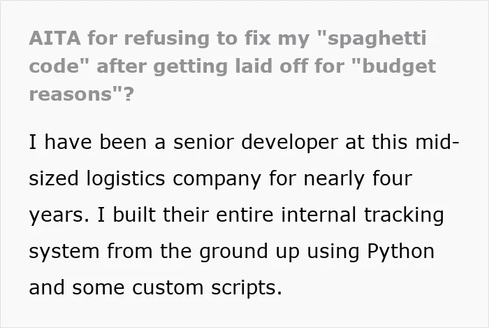Click the word "logistics" in body text

tap(125, 179)
